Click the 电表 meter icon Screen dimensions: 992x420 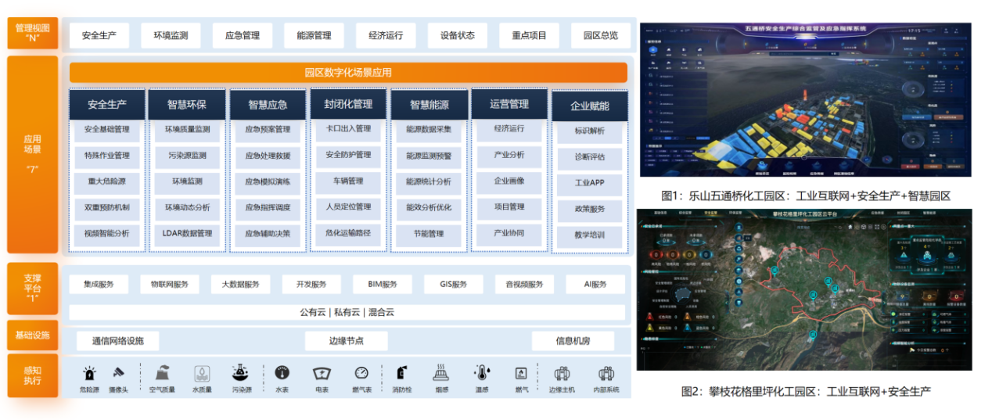click(x=322, y=373)
